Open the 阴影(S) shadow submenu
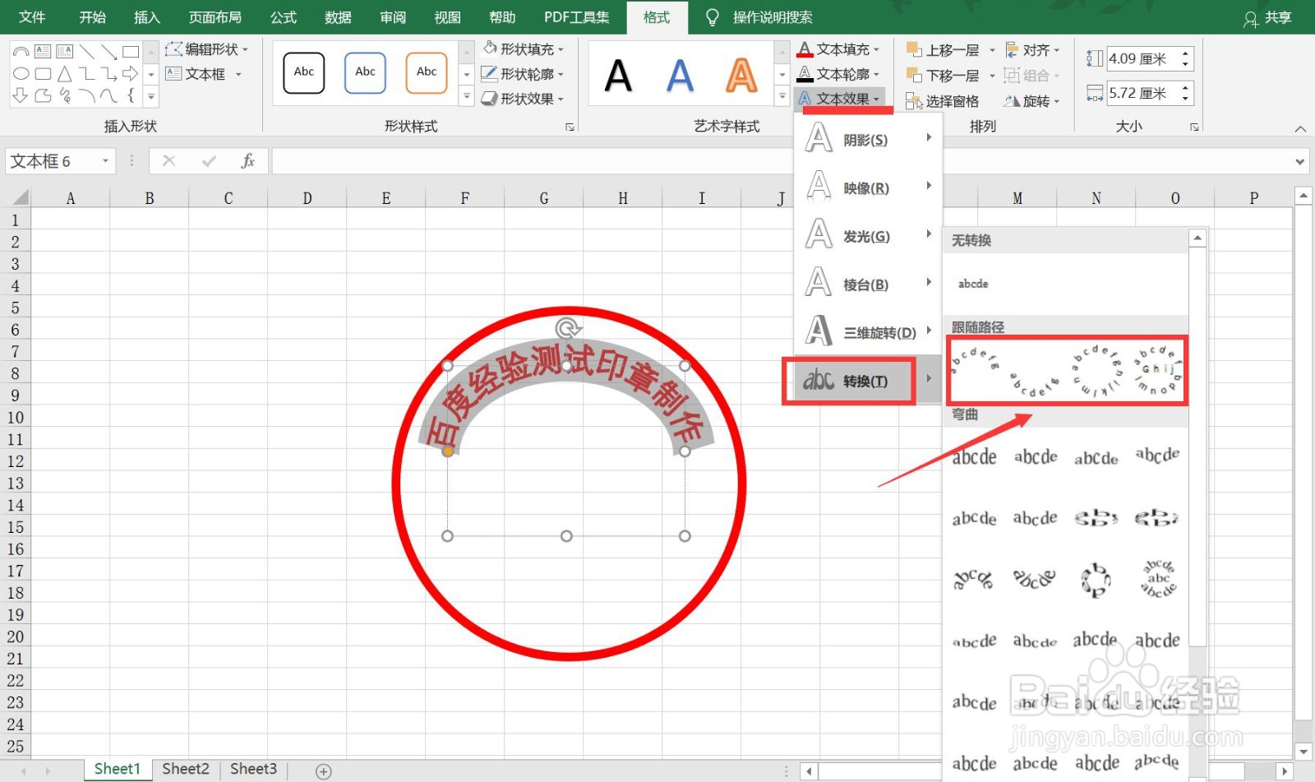 [x=867, y=139]
